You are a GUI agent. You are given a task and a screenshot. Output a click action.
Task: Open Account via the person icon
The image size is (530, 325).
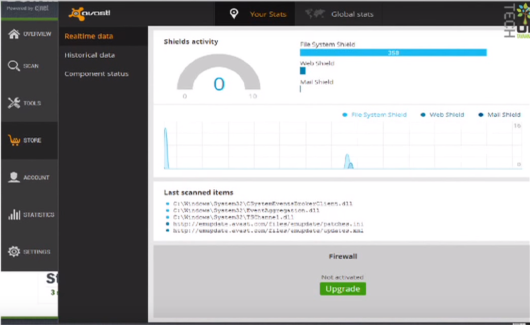tap(14, 177)
